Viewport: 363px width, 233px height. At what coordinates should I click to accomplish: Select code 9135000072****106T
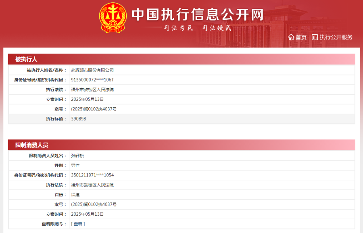click(x=92, y=80)
